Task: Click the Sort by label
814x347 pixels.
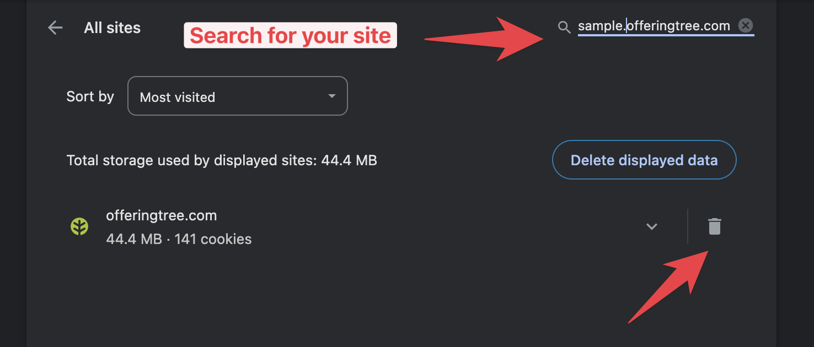Action: pos(90,96)
